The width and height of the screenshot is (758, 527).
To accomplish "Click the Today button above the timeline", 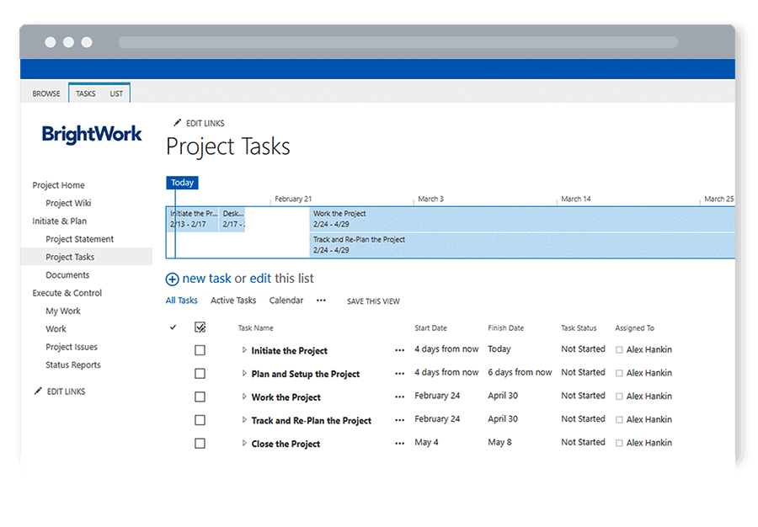I will pos(182,182).
